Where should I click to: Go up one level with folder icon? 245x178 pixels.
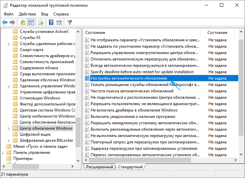click(22, 23)
